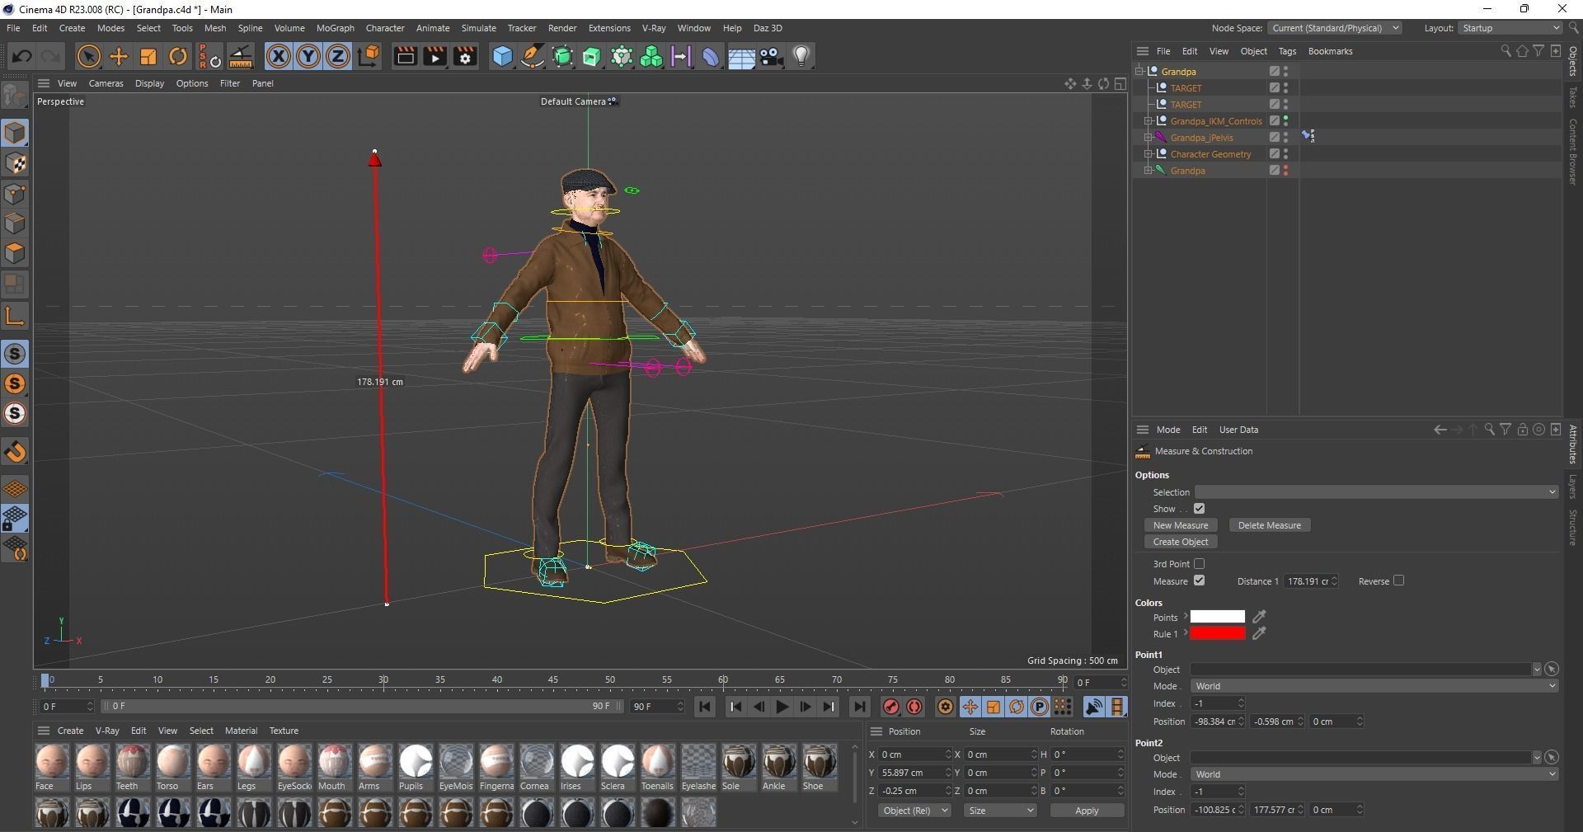Click the white Points color swatch
Viewport: 1583px width, 832px height.
tap(1217, 617)
